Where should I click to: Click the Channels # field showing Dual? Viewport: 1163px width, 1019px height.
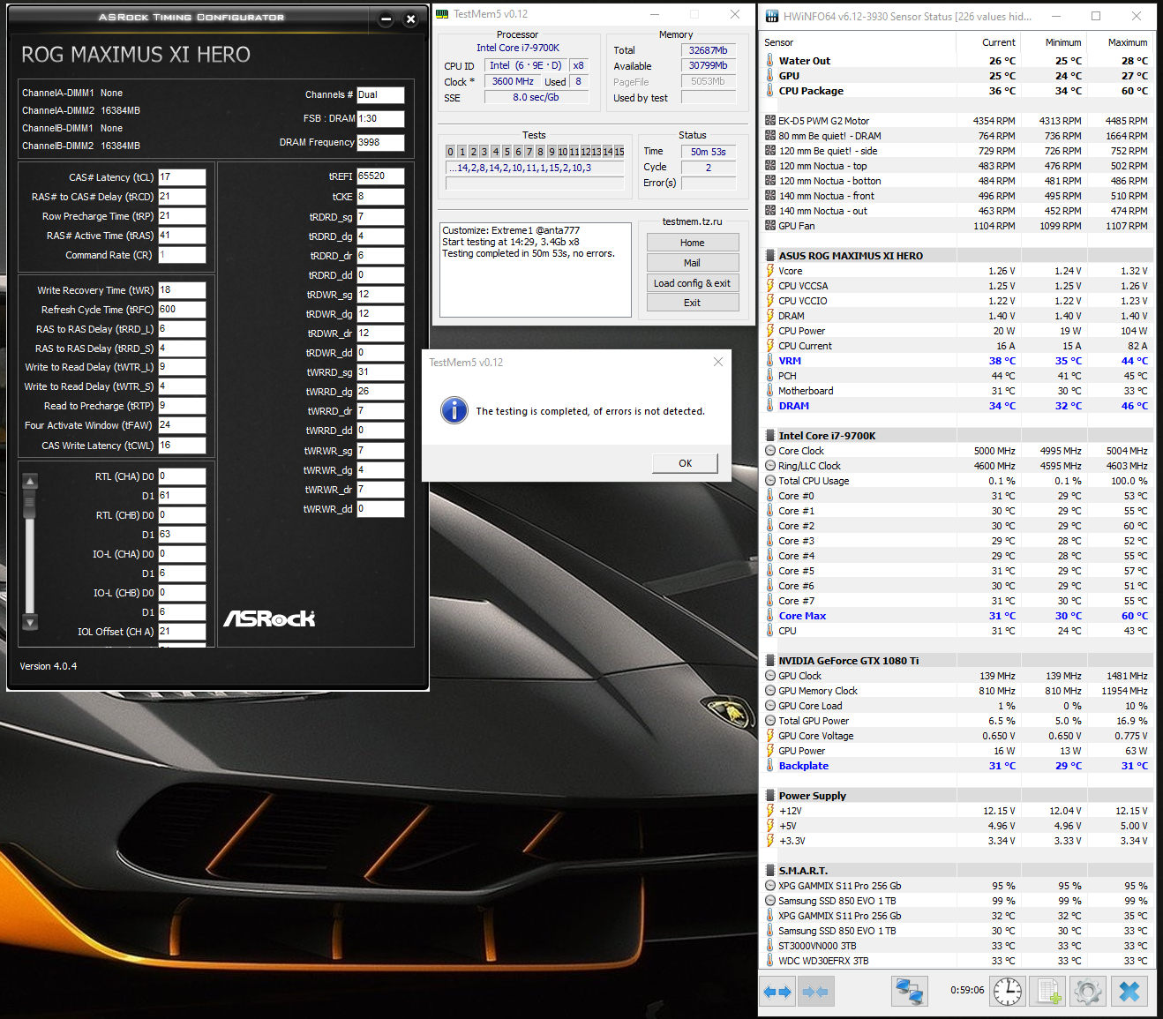tap(380, 94)
